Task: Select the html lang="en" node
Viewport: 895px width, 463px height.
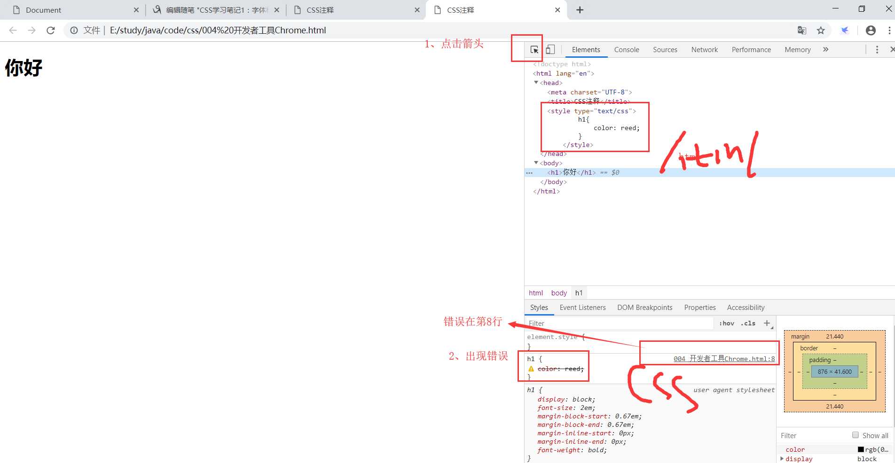Action: coord(564,73)
